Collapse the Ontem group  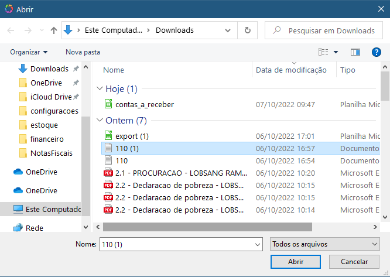pos(126,121)
